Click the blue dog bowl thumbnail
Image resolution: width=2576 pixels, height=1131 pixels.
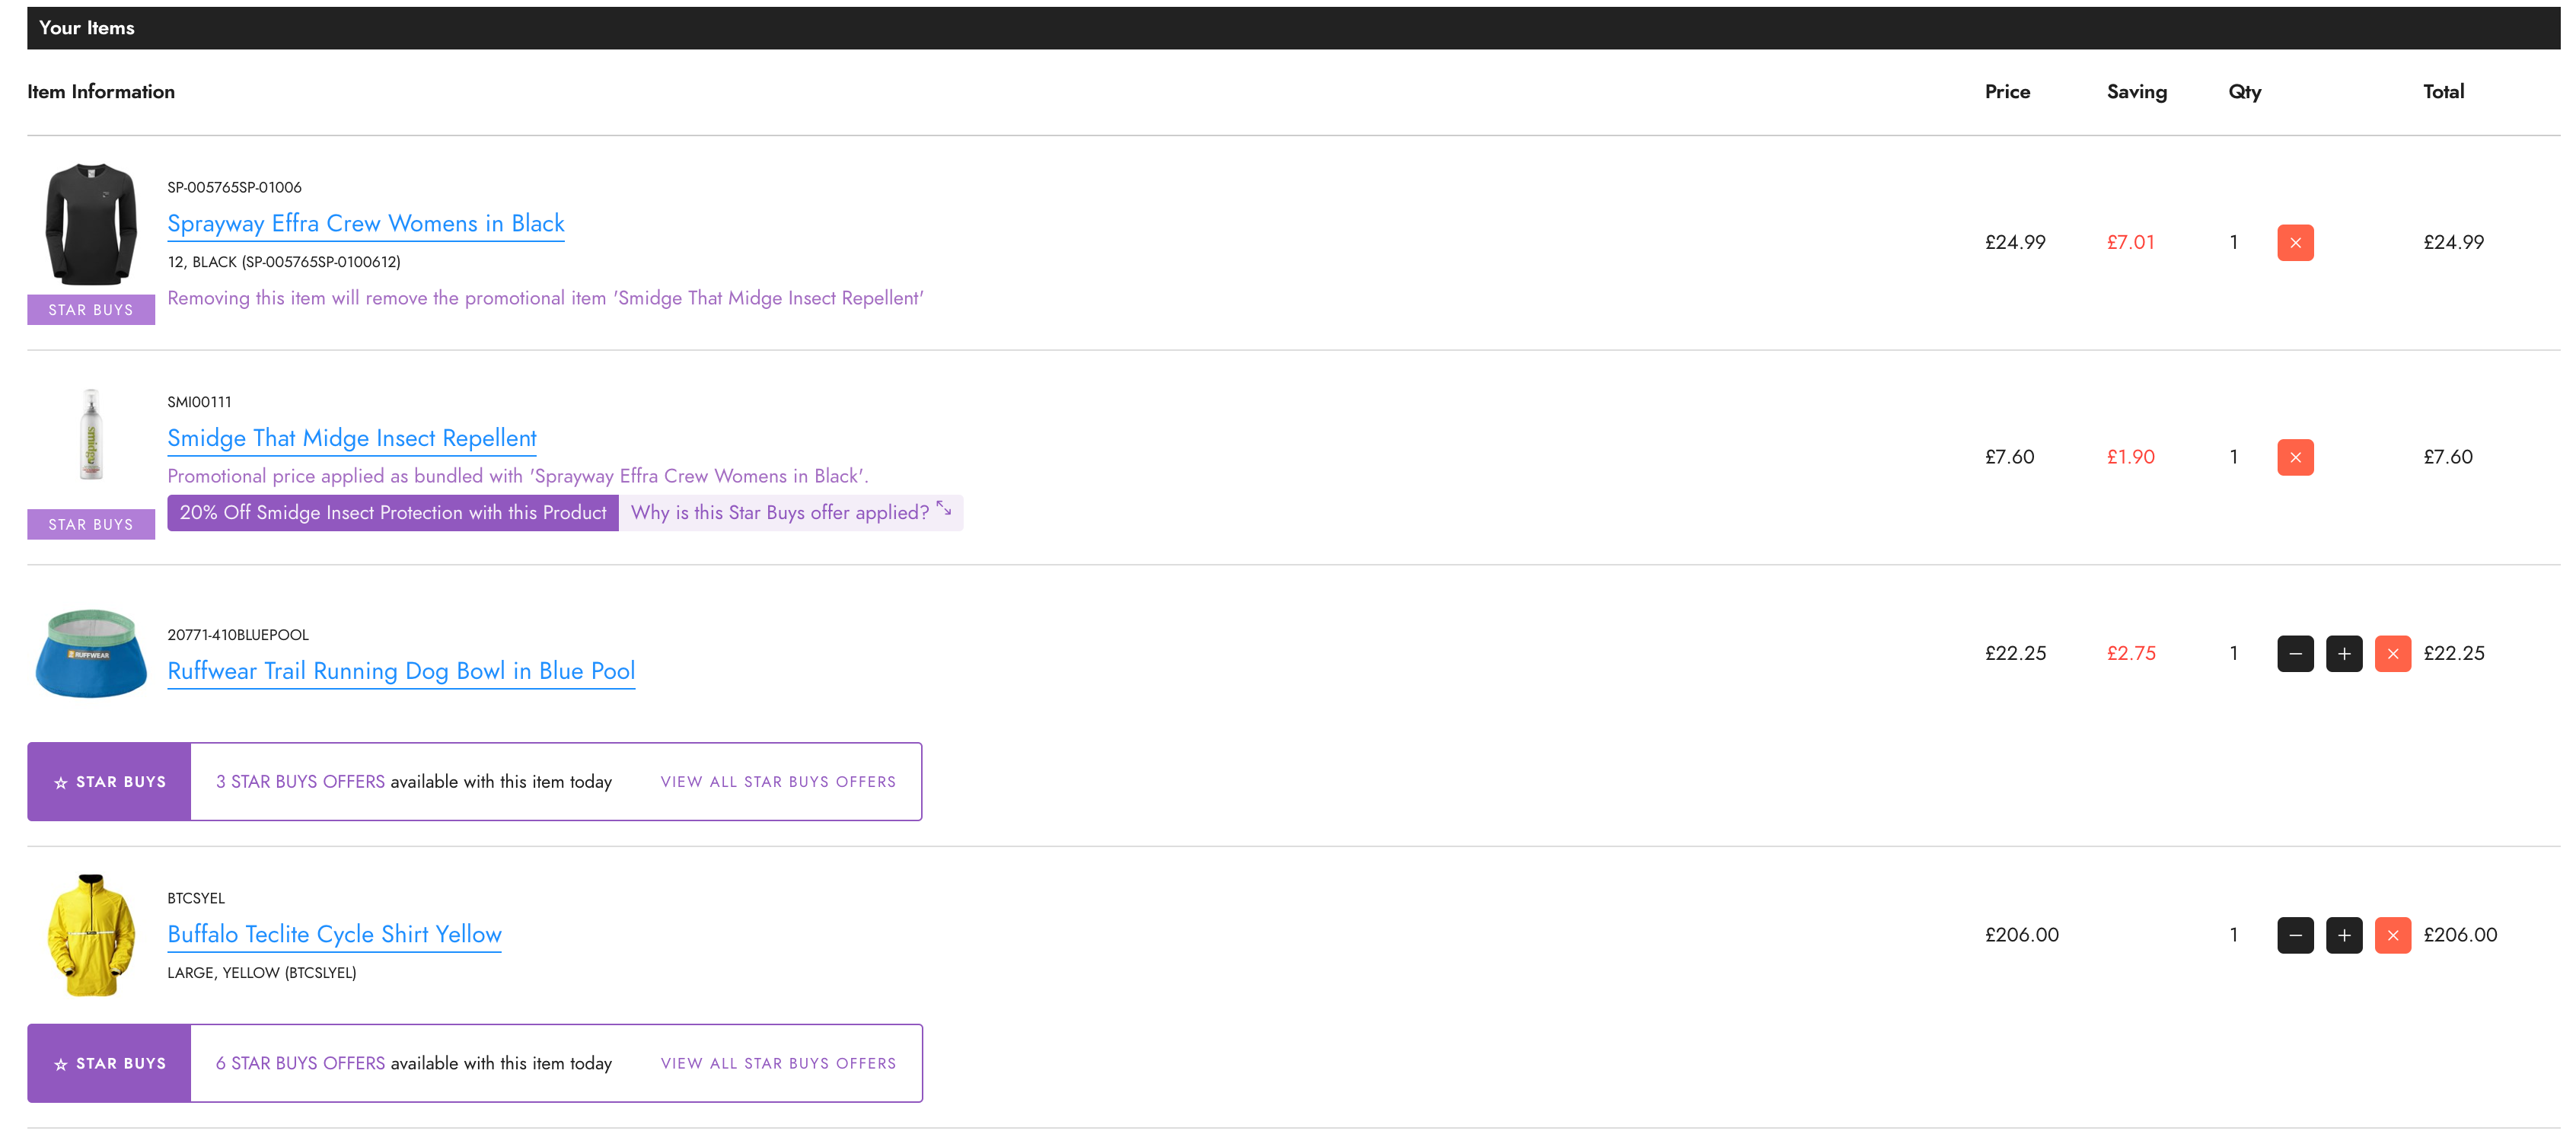pos(91,653)
